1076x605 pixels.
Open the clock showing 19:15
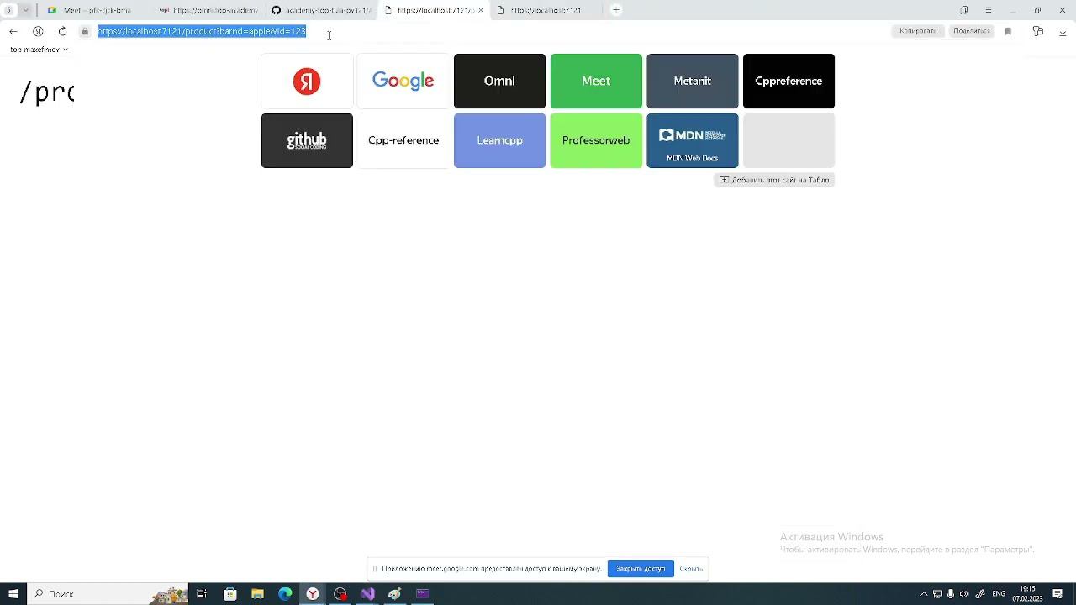tap(1027, 594)
